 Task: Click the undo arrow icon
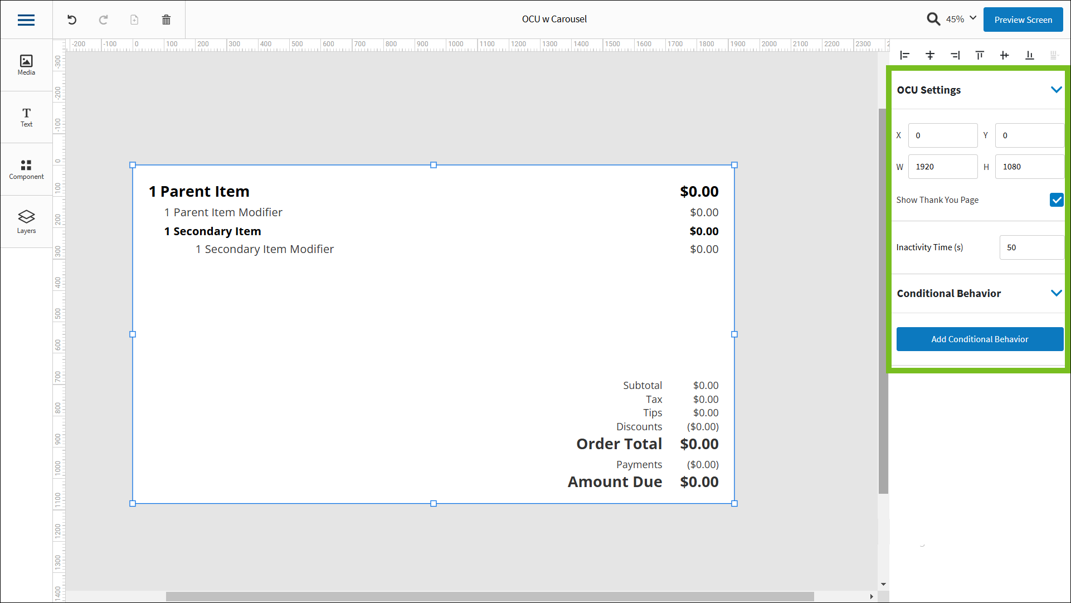[72, 20]
